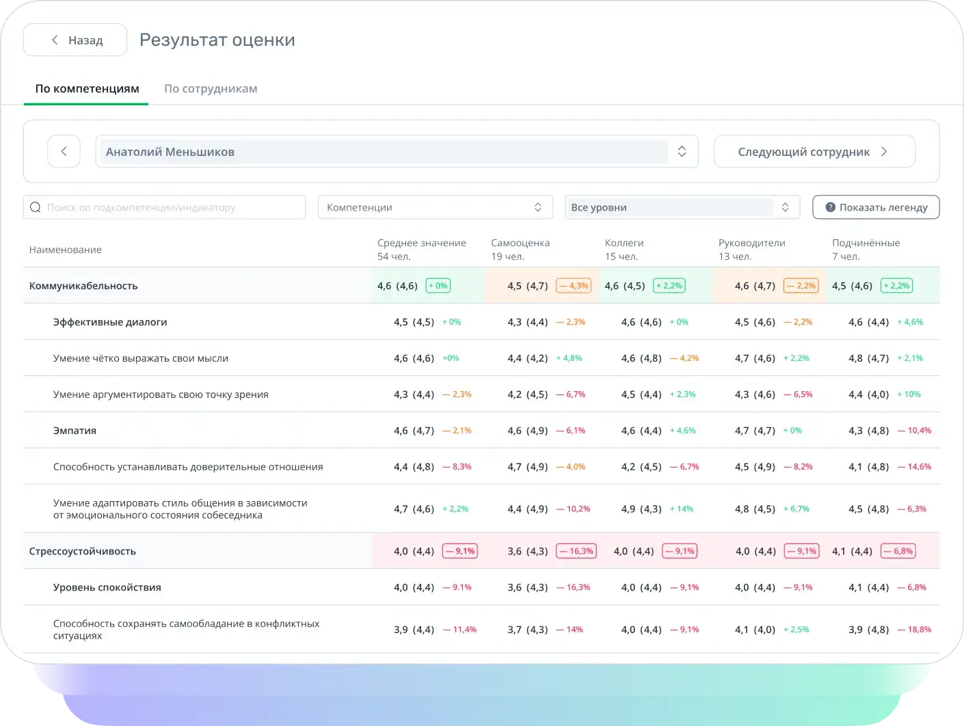This screenshot has width=964, height=726.
Task: Switch to По сотрудникам tab
Action: point(211,89)
